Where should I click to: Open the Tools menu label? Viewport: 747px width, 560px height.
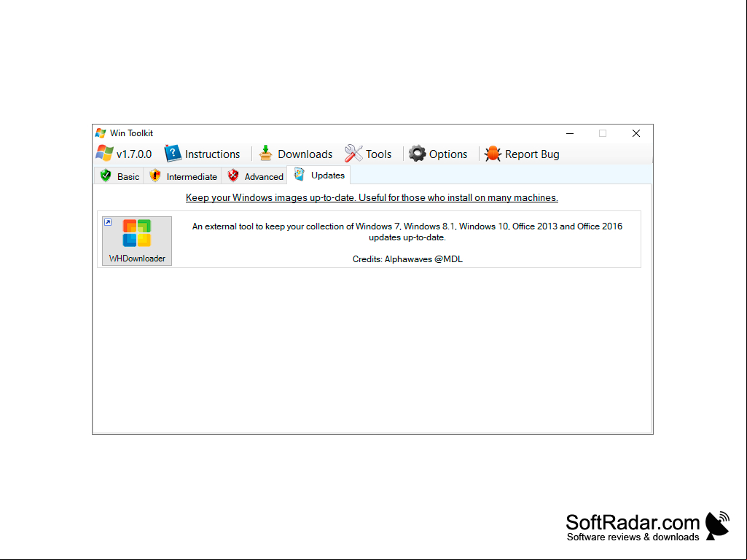point(379,154)
